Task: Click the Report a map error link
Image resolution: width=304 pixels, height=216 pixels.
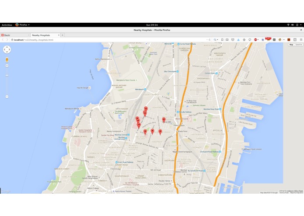Action: tap(297, 193)
